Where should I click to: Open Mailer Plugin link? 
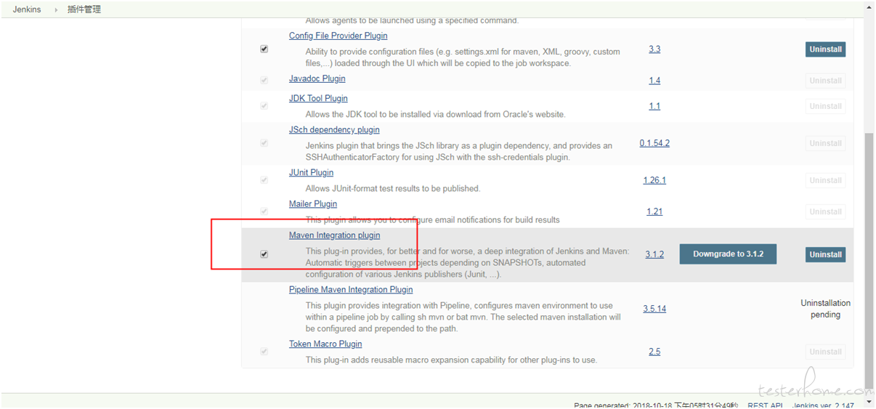point(313,203)
